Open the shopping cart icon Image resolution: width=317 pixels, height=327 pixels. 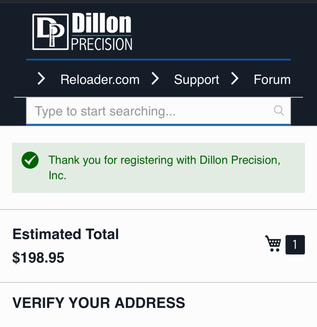[273, 244]
